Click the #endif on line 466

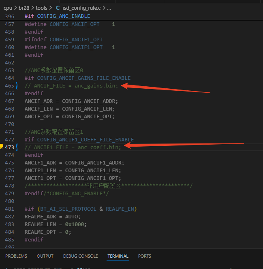[34, 94]
